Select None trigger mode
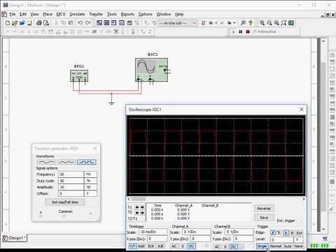This screenshot has height=252, width=336. (x=298, y=246)
